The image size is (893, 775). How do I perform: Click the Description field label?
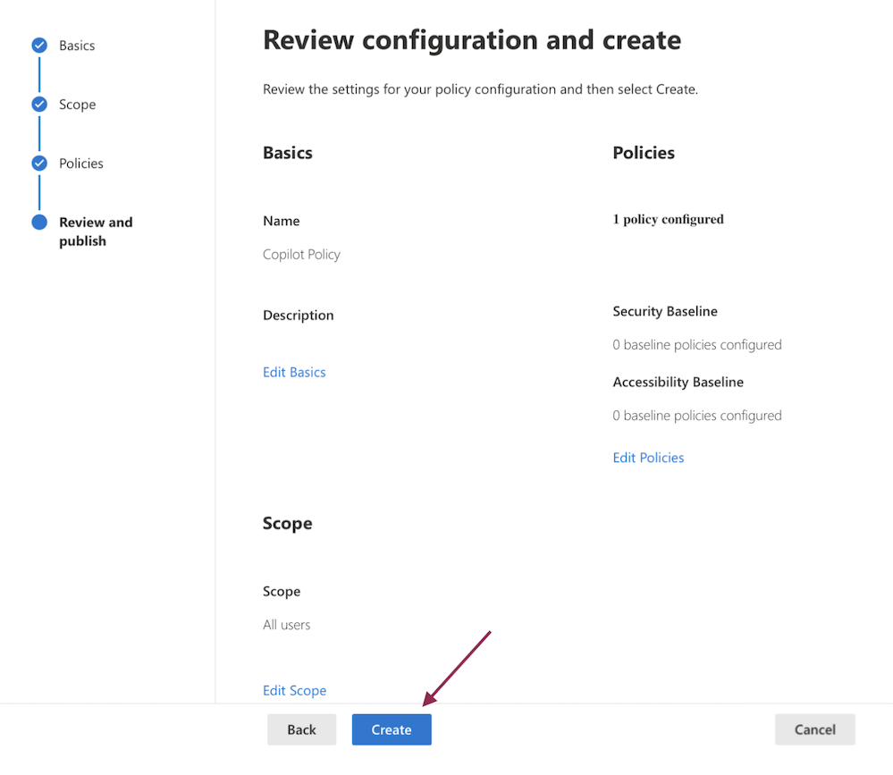click(299, 316)
